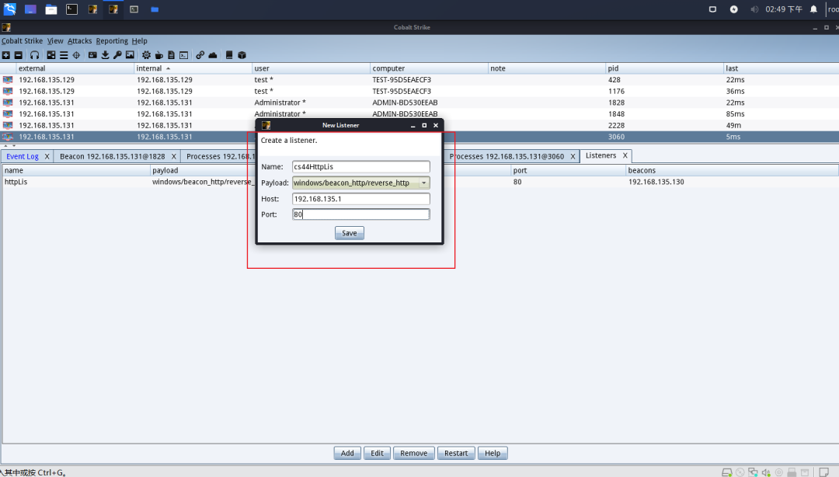Switch to the Beacon 192.168.135.131@1828 tab
The image size is (839, 477).
(x=113, y=156)
